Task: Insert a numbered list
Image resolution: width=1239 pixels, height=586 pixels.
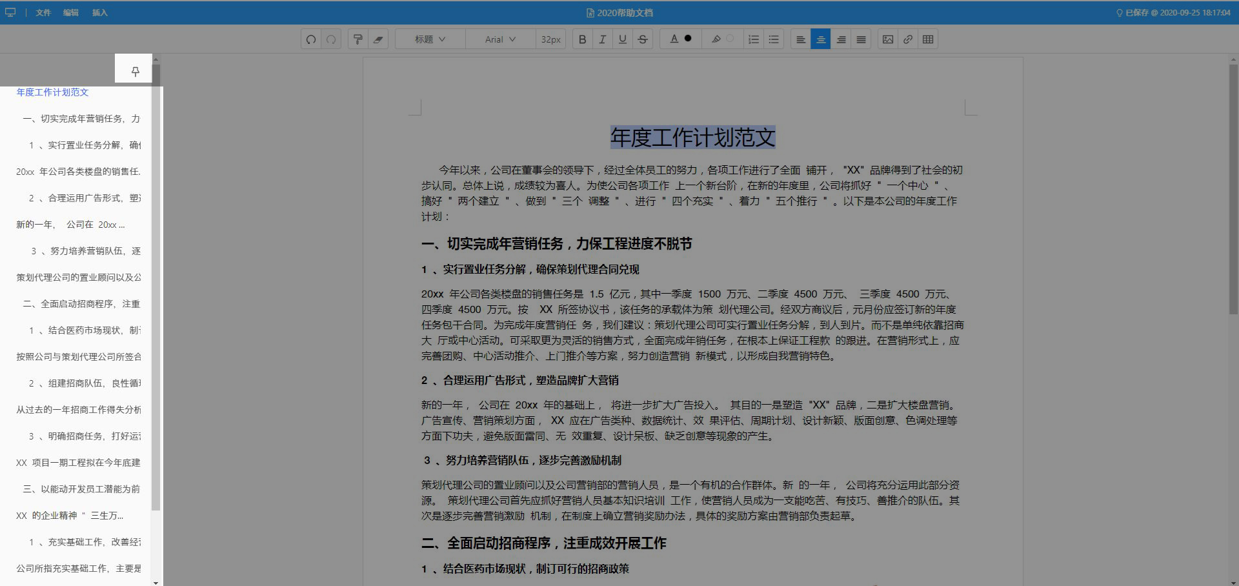Action: (x=754, y=39)
